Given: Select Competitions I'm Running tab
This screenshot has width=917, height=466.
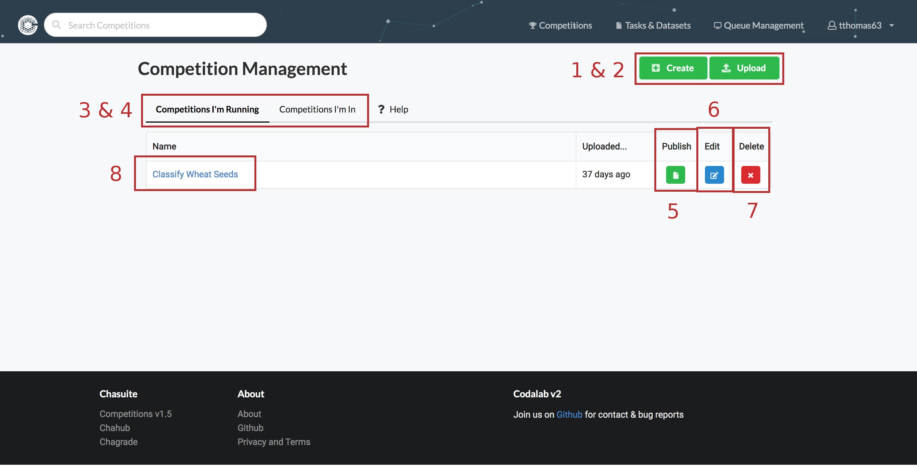Looking at the screenshot, I should click(x=207, y=109).
